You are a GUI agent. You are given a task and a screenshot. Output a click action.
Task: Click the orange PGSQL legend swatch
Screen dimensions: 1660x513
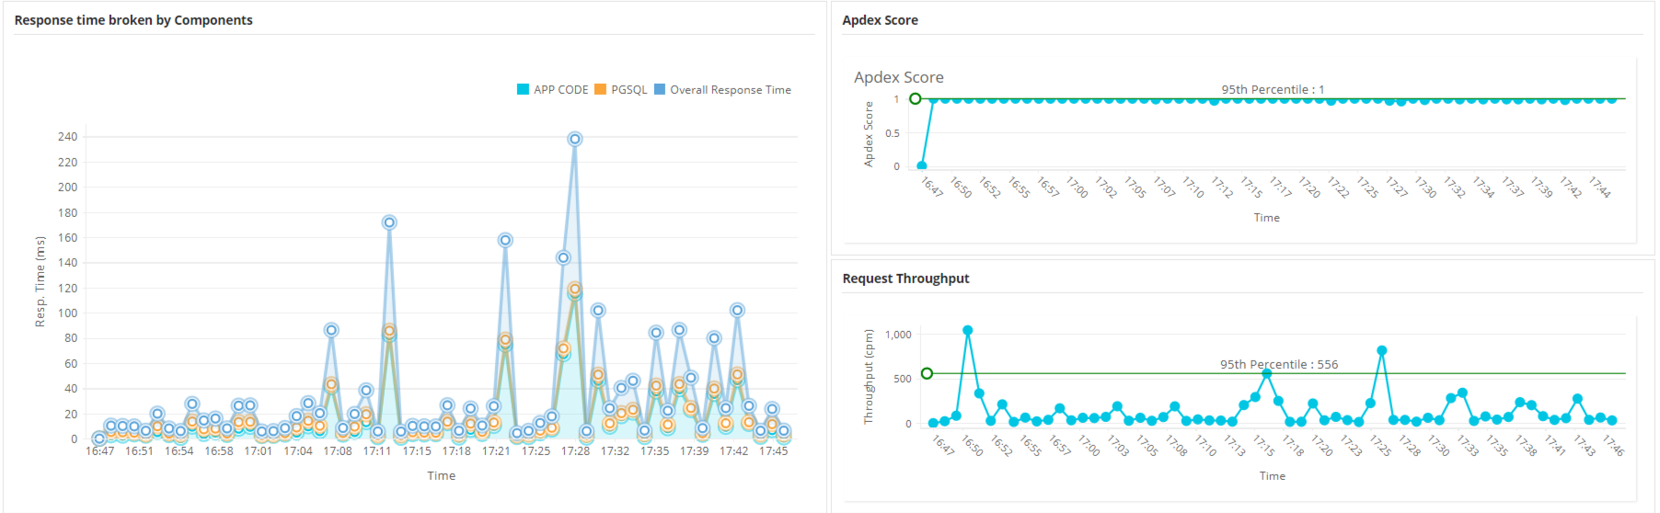tap(600, 90)
